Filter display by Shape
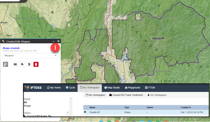Screen dimensions: 210x122 point(27,106)
